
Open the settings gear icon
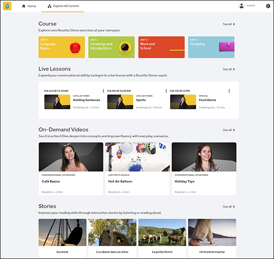point(268,6)
